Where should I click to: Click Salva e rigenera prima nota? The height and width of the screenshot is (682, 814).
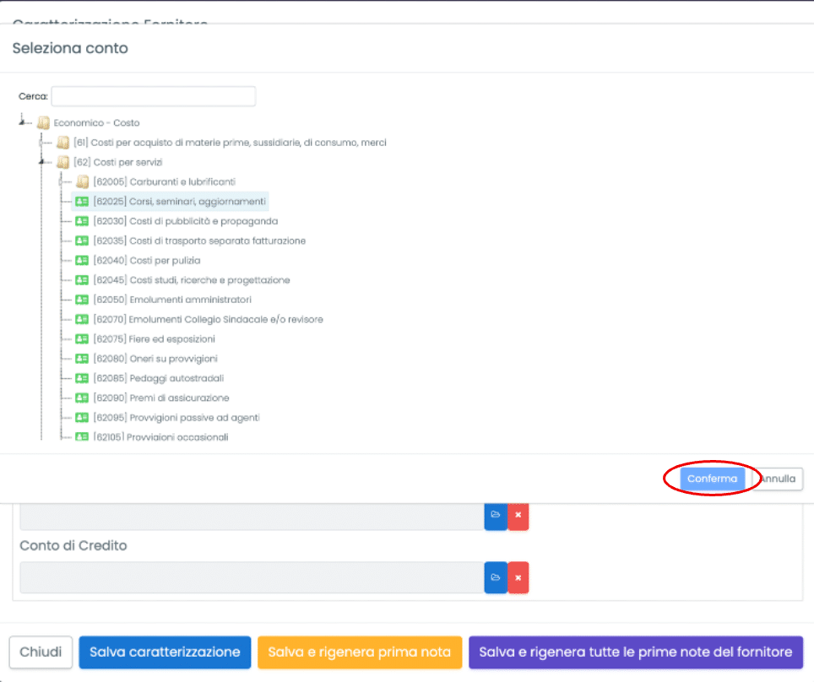coord(360,652)
